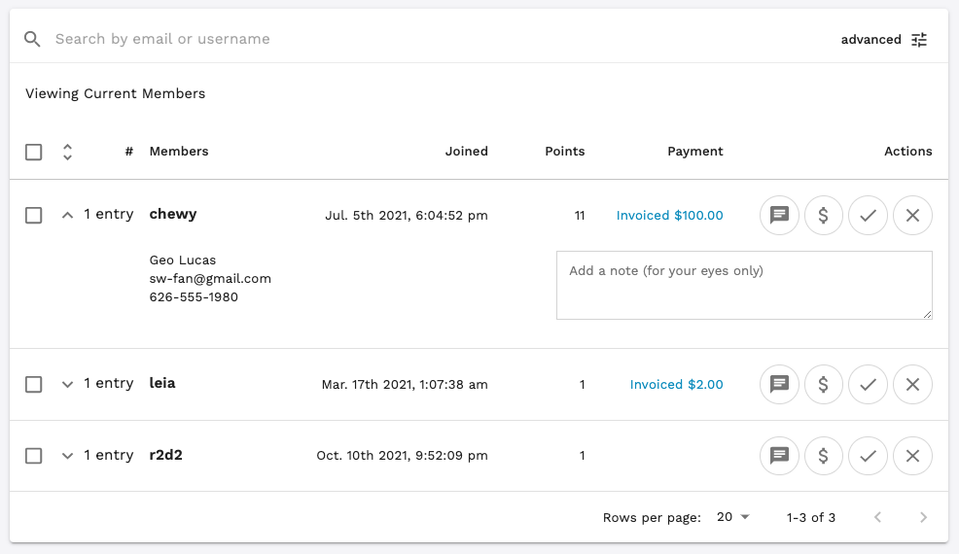The image size is (959, 554).
Task: Toggle the select-all members checkbox
Action: (34, 152)
